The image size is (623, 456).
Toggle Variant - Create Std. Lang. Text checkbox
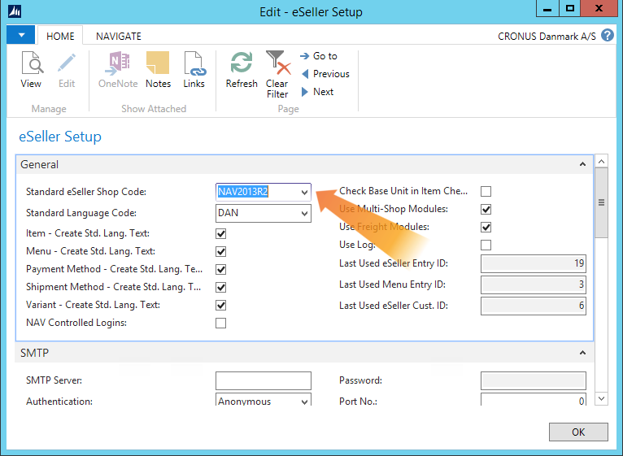click(x=221, y=305)
